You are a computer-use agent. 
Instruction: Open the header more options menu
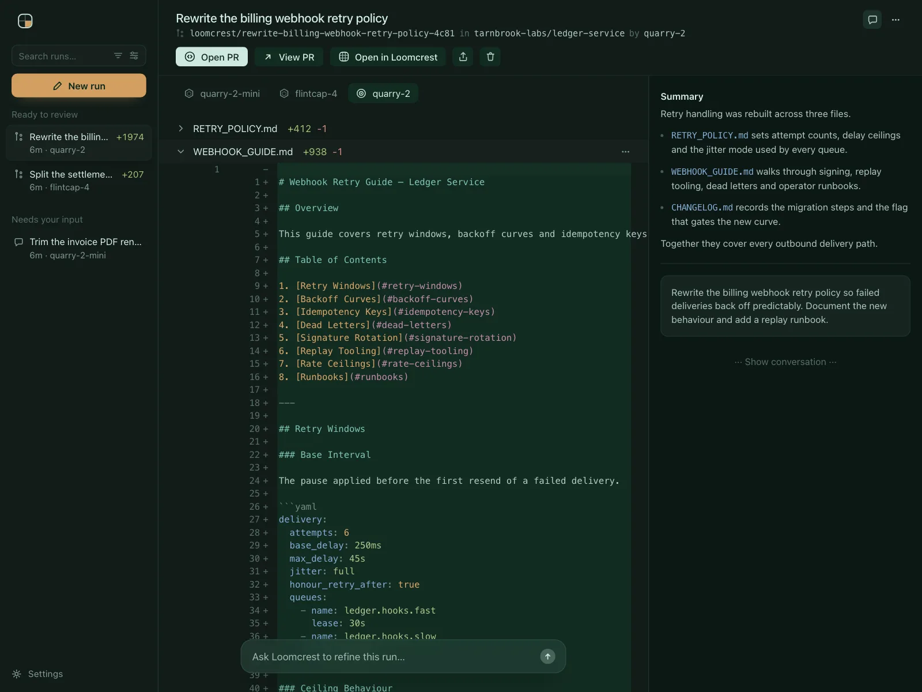click(895, 20)
